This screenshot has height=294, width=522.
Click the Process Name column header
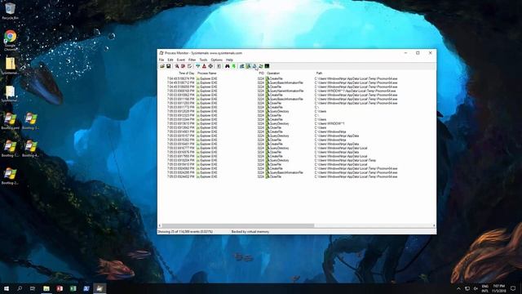(x=207, y=73)
